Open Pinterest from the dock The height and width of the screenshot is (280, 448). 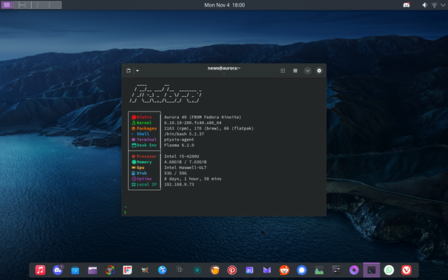coord(232,270)
